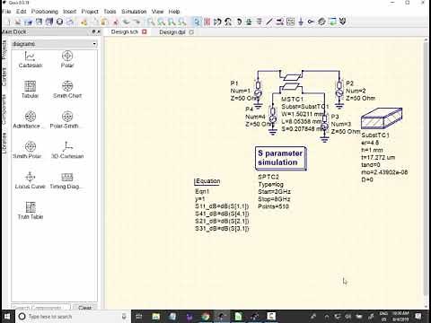Select the P1 port power source
The height and width of the screenshot is (323, 431).
(258, 93)
